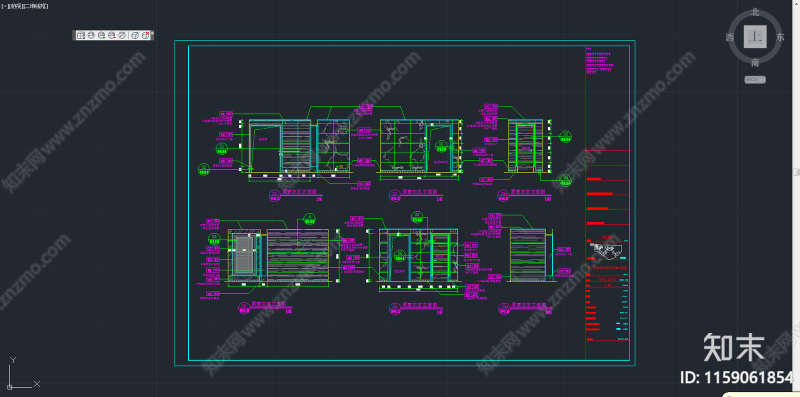This screenshot has width=800, height=397.
Task: Click the vertical scrollbar thumb
Action: coord(796,172)
